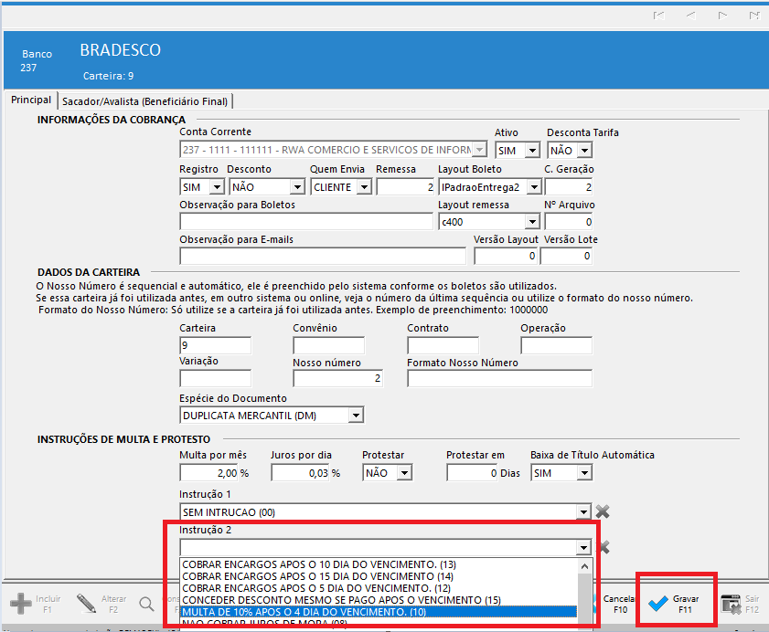Choose CONCEDER DESCONTO MESMO SE PAGO option
The image size is (769, 632).
tap(379, 600)
